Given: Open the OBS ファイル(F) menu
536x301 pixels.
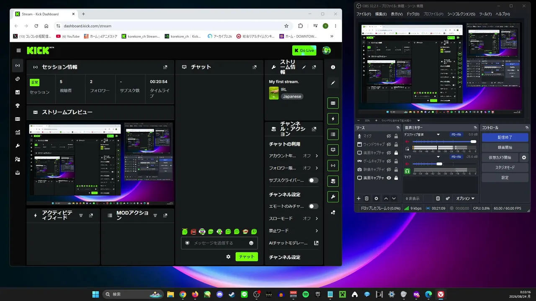Looking at the screenshot, I should [x=363, y=14].
